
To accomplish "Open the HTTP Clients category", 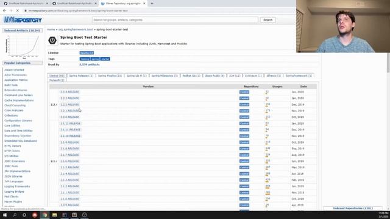I will tap(12, 151).
